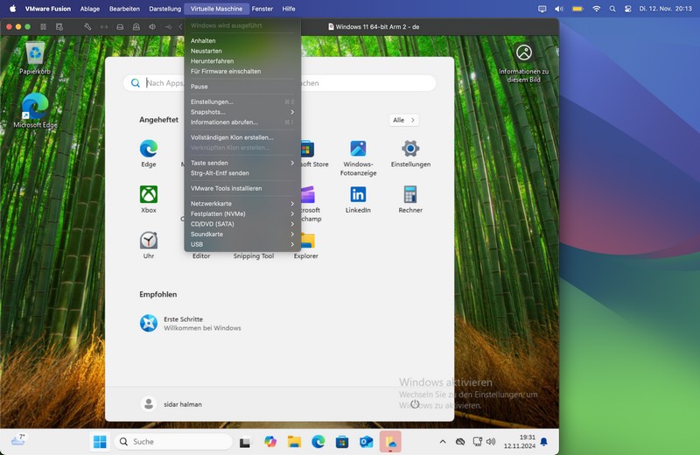The width and height of the screenshot is (700, 455).
Task: Open macOS Control Center icon
Action: (627, 9)
